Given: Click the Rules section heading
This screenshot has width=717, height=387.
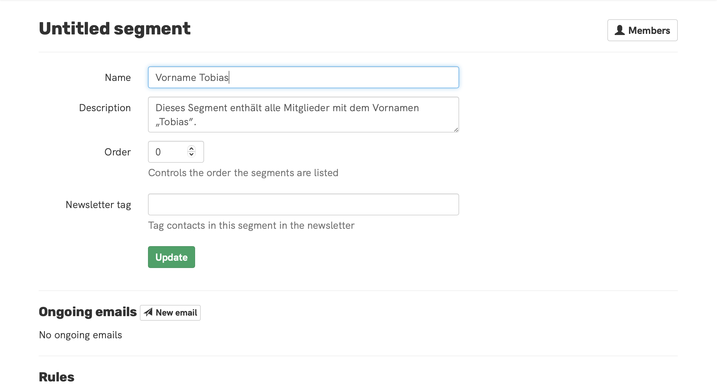Looking at the screenshot, I should tap(57, 377).
